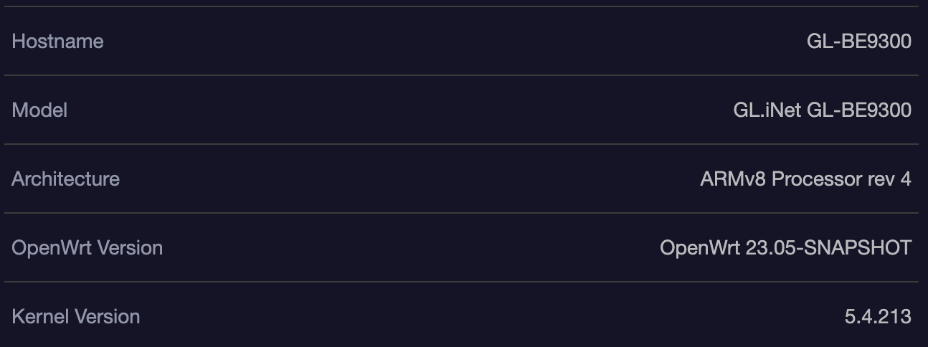928x347 pixels.
Task: Select the ARMv8 Processor rev 4 value
Action: [x=805, y=179]
